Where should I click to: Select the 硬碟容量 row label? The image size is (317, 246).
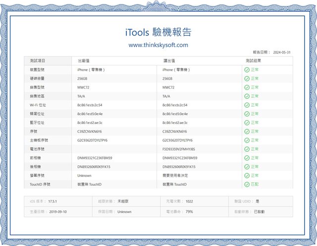coord(37,79)
